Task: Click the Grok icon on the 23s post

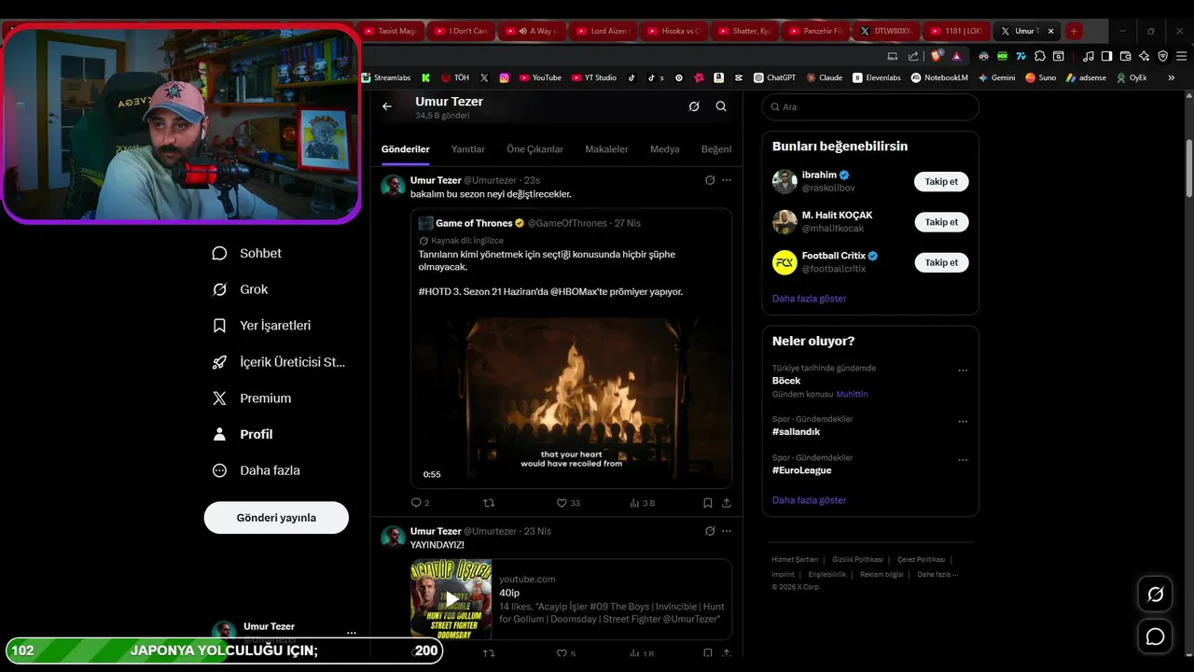Action: 710,180
